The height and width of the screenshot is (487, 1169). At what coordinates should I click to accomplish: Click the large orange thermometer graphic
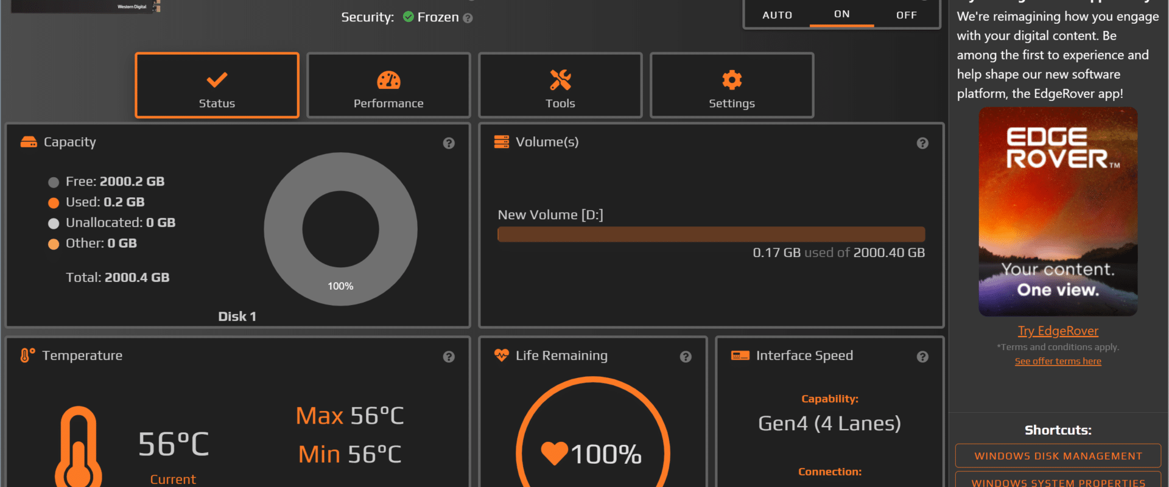(79, 446)
